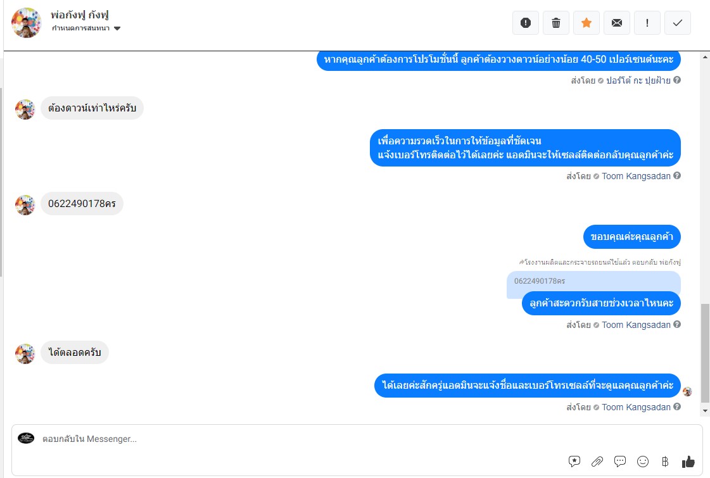Mark conversation as spam with exclamation icon
Image resolution: width=710 pixels, height=478 pixels.
coord(525,23)
